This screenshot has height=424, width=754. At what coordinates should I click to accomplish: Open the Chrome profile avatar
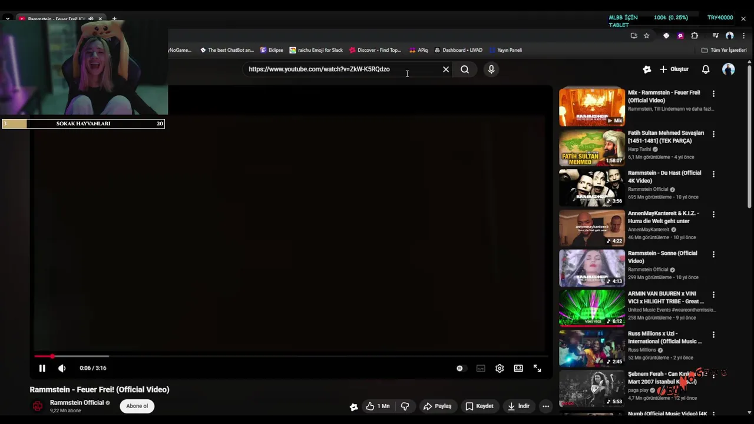(729, 35)
